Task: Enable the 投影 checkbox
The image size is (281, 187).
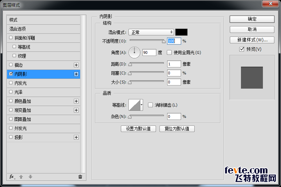Action: tap(11, 137)
